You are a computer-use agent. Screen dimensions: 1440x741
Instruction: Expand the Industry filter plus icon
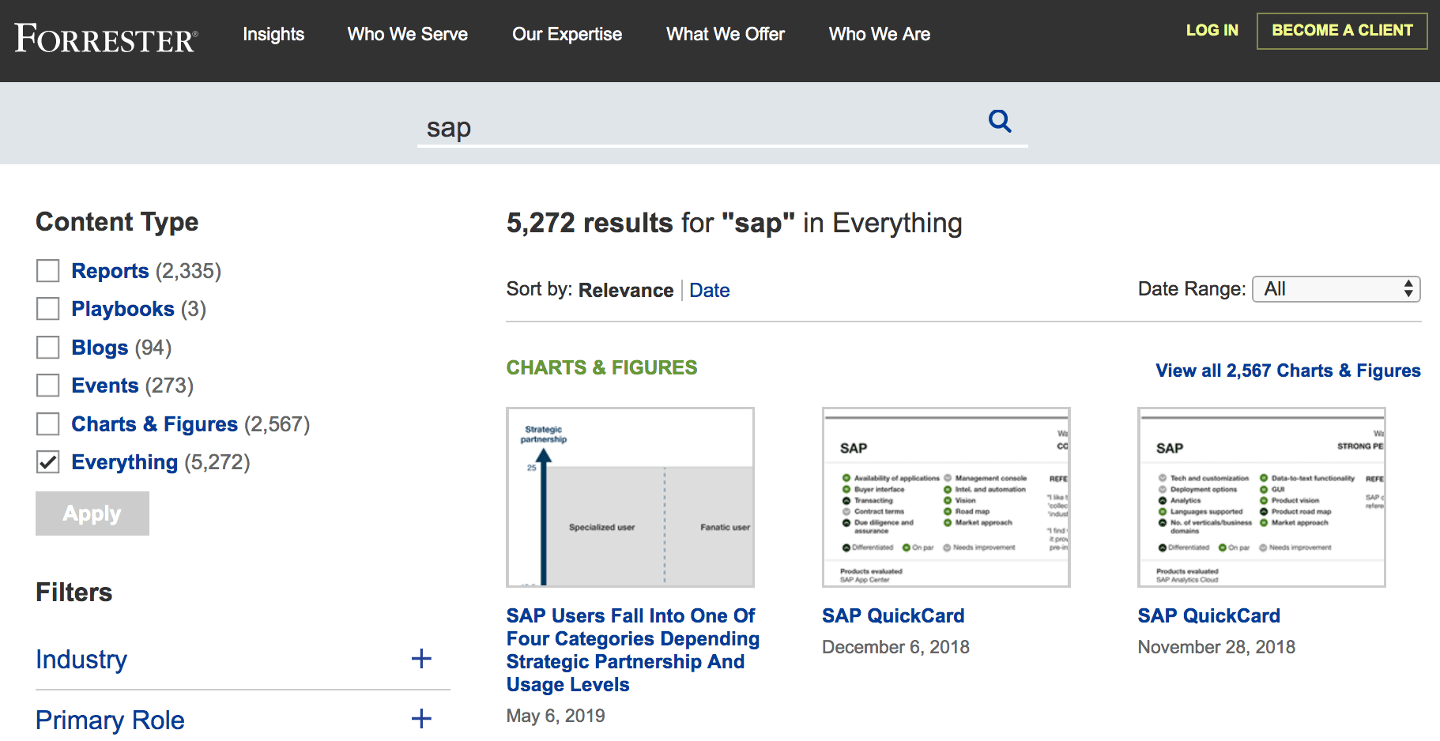coord(421,659)
